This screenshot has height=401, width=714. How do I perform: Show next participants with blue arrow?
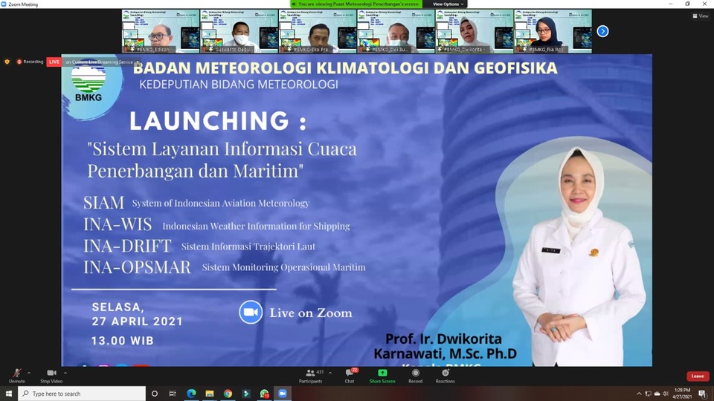tap(602, 31)
